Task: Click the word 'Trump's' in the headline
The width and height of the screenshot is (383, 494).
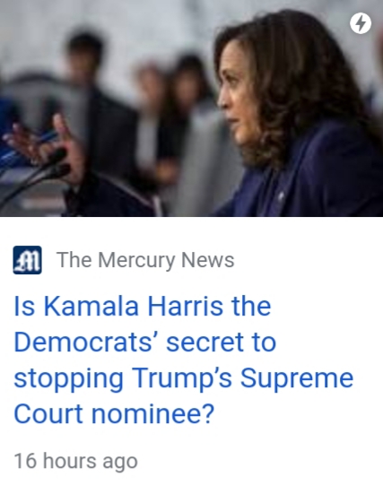Action: (x=182, y=379)
